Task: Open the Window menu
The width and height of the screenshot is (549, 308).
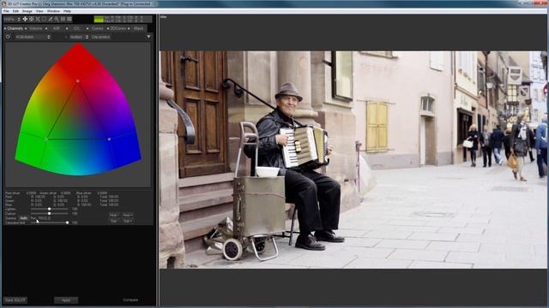Action: 53,11
